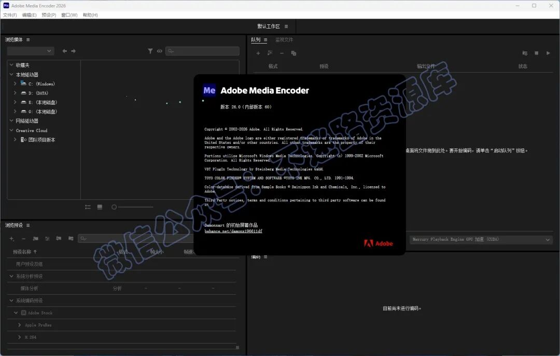This screenshot has width=560, height=356.
Task: Open preset settings sliders icon
Action: (x=47, y=238)
